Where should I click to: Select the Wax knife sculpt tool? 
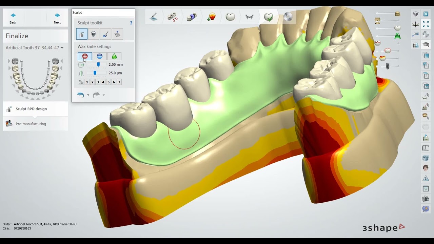pos(82,34)
